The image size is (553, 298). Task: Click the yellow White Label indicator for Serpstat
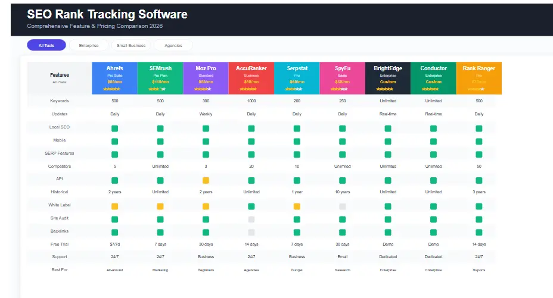(x=297, y=206)
